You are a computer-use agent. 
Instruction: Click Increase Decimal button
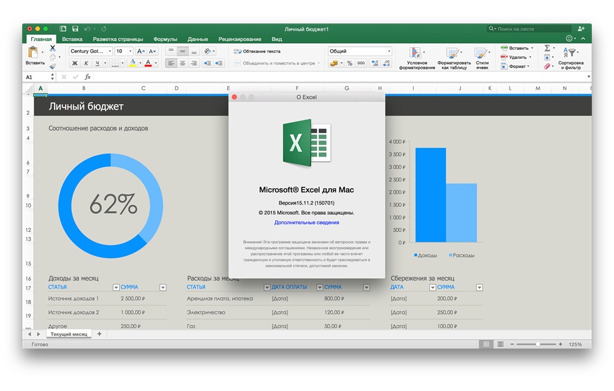tap(375, 63)
